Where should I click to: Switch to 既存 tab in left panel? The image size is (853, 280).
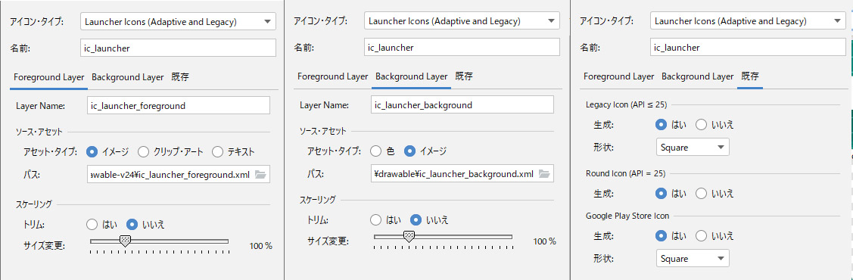(180, 77)
